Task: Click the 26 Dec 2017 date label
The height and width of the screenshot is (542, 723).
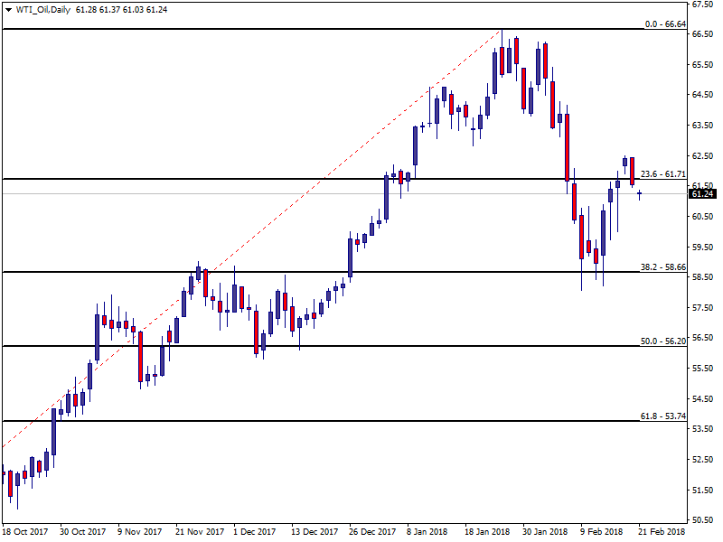Action: tap(372, 533)
